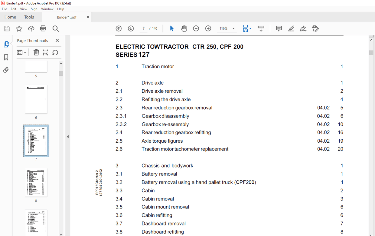
Task: Switch to the Selection arrow tool
Action: [x=171, y=28]
